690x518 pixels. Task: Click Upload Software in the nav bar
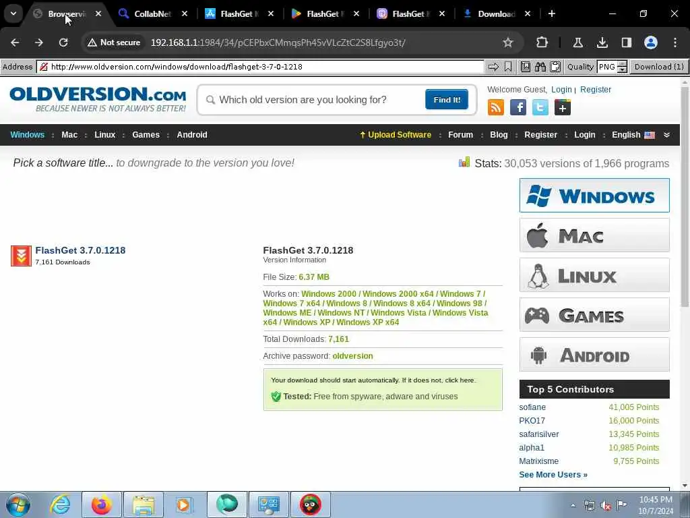click(x=395, y=135)
